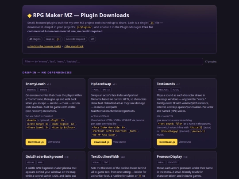Screen dimensions: 239x179
Task: Click the '\Voice[happy]' inline code
Action: coord(170,131)
